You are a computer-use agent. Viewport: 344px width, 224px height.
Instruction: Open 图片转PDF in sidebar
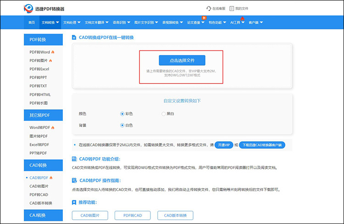(x=39, y=136)
